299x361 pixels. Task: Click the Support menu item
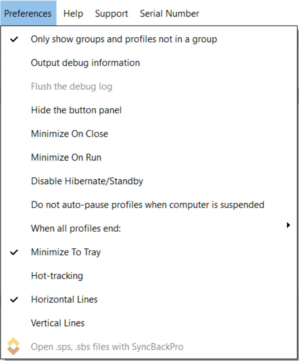click(112, 14)
